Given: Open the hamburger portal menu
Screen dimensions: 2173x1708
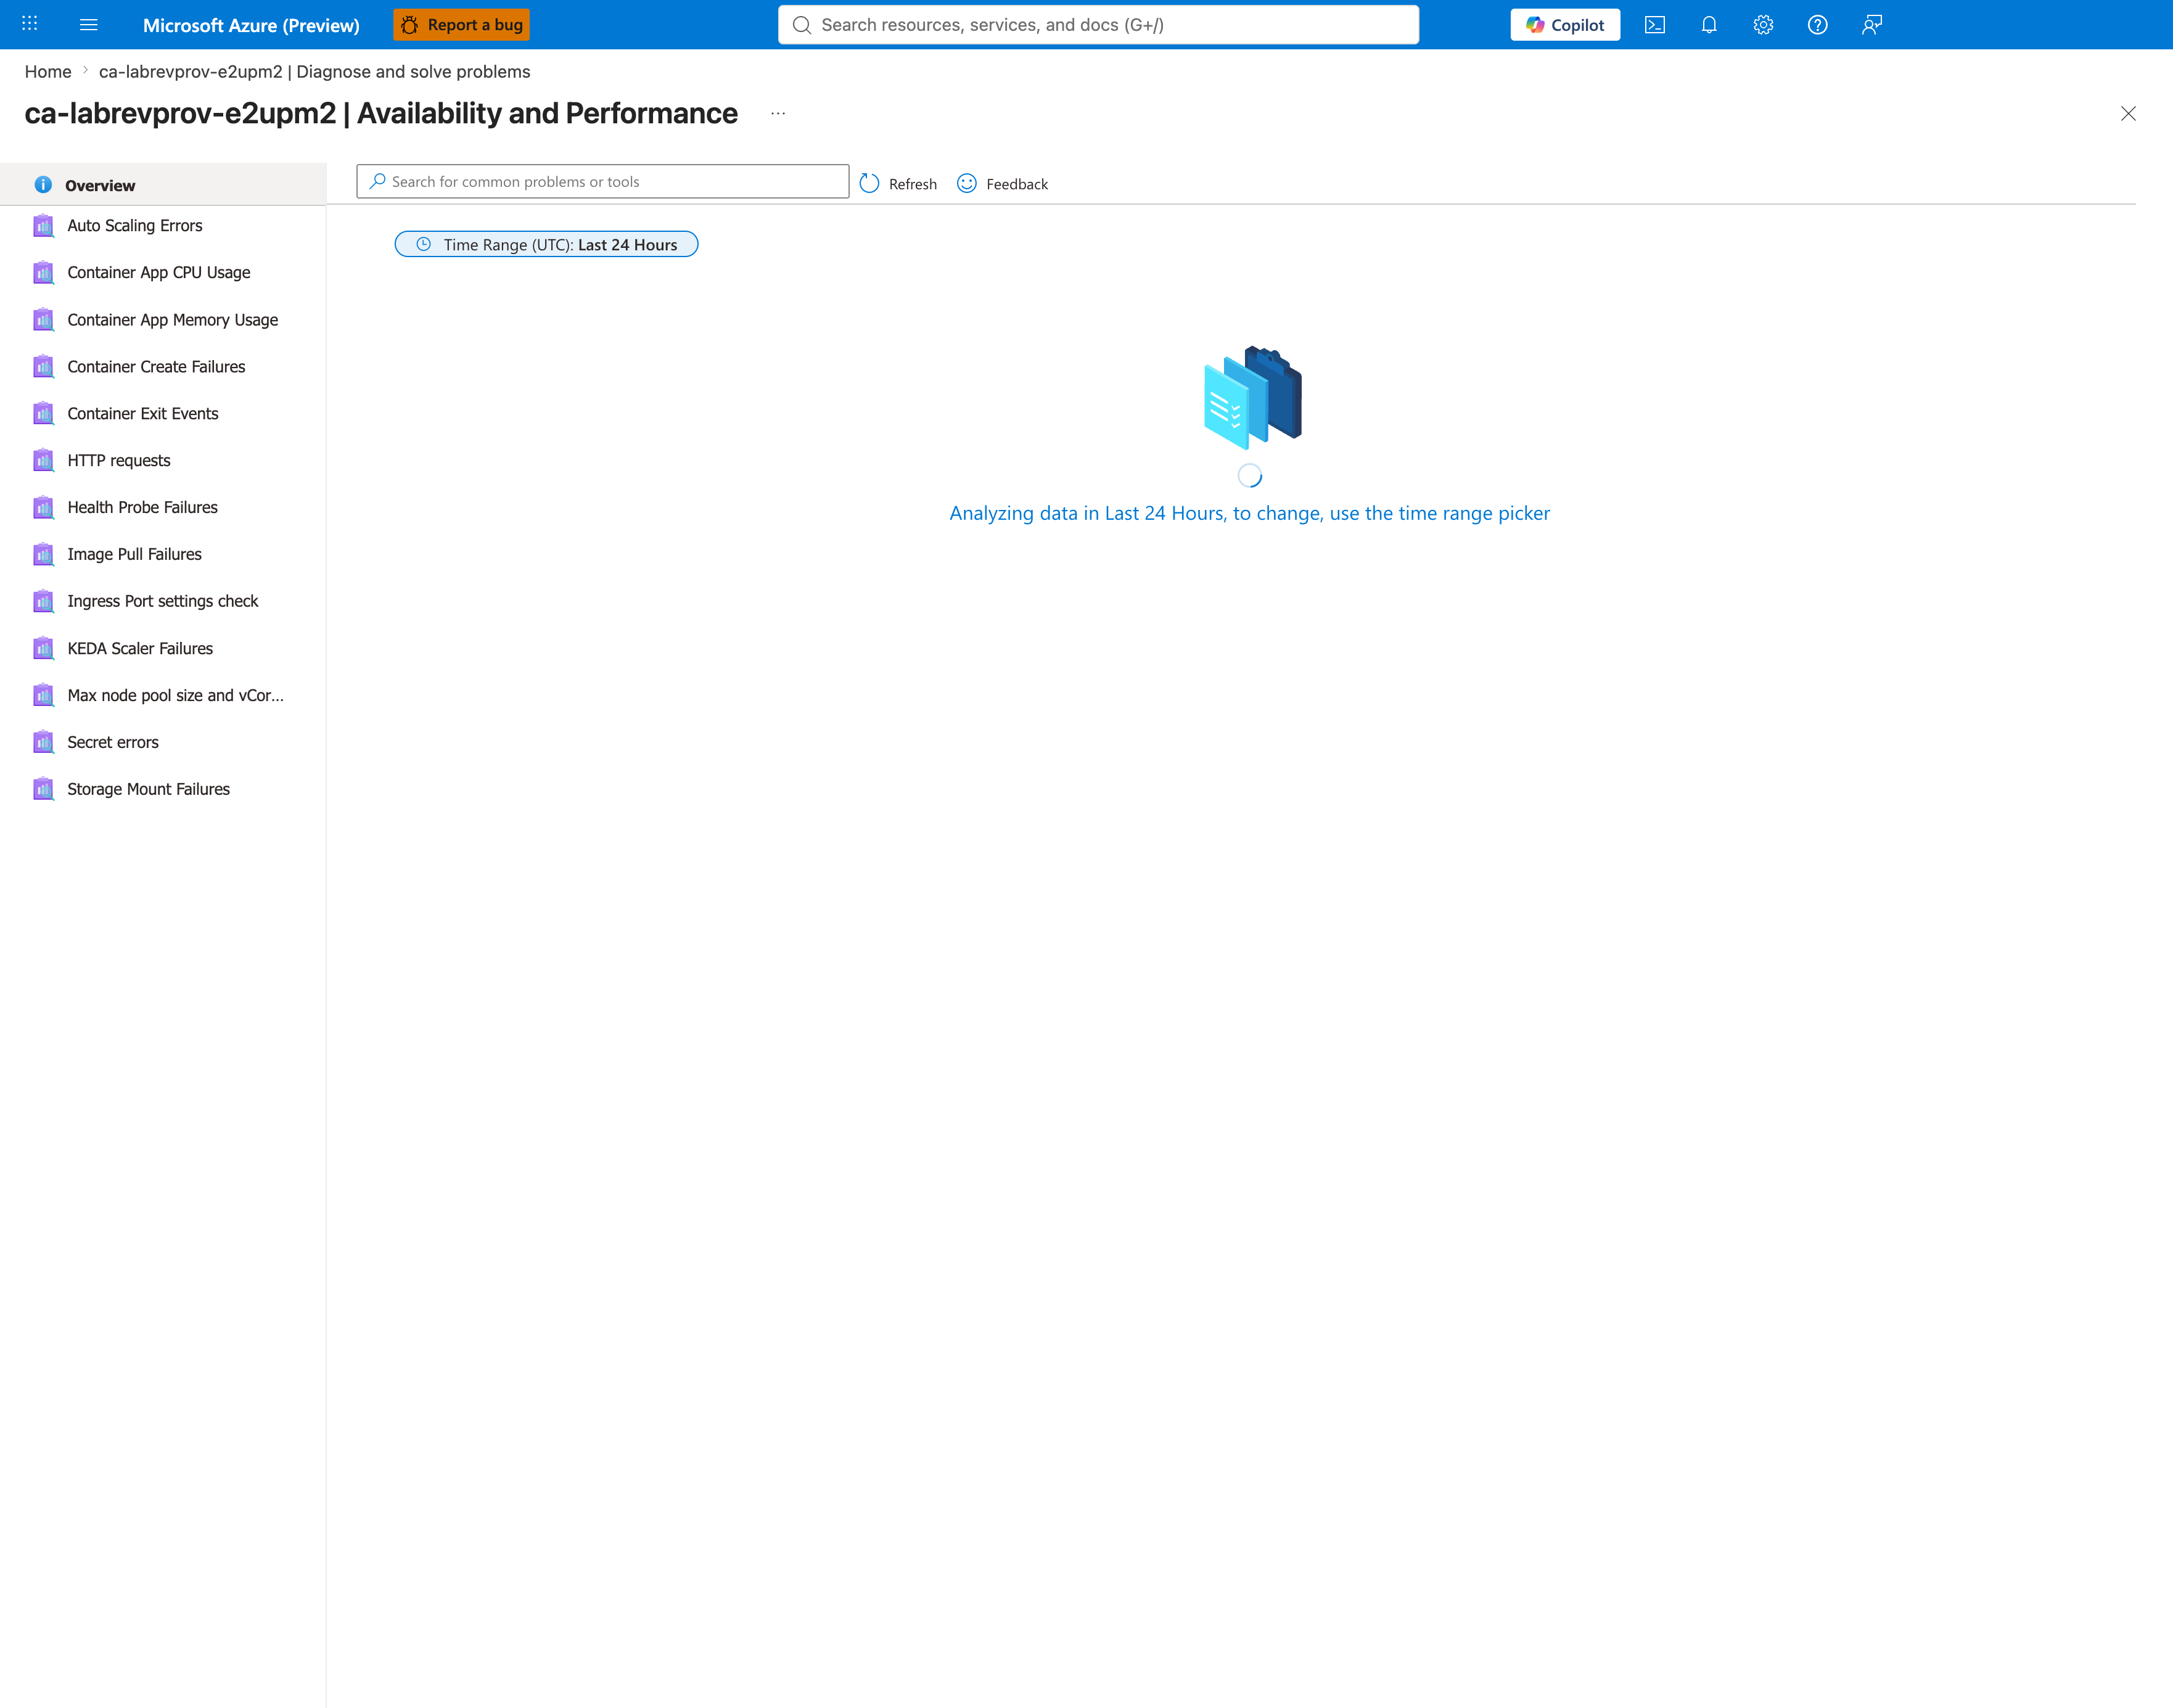Looking at the screenshot, I should pyautogui.click(x=88, y=24).
